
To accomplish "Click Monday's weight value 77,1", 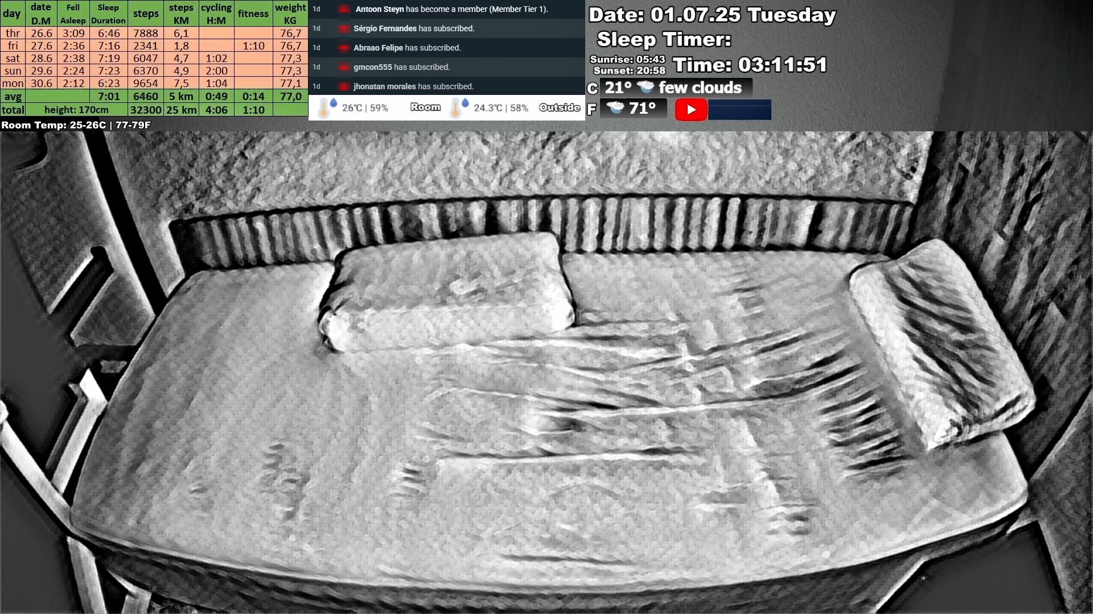I will tap(290, 83).
